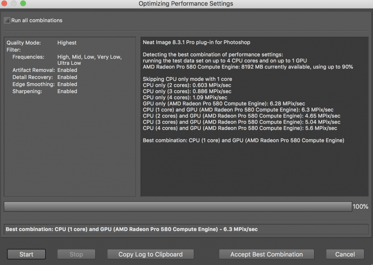Click the bold best combination status line
Viewport: 373px width, 265px height.
pyautogui.click(x=132, y=229)
